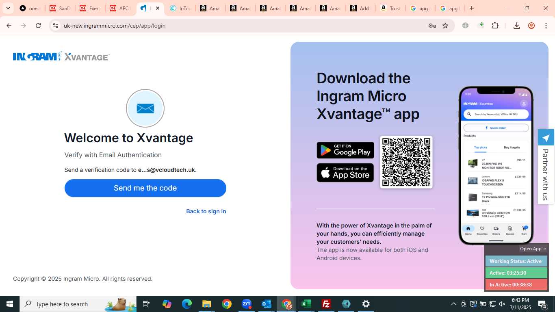This screenshot has width=555, height=312.
Task: Click the address bar URL field
Action: click(x=243, y=26)
